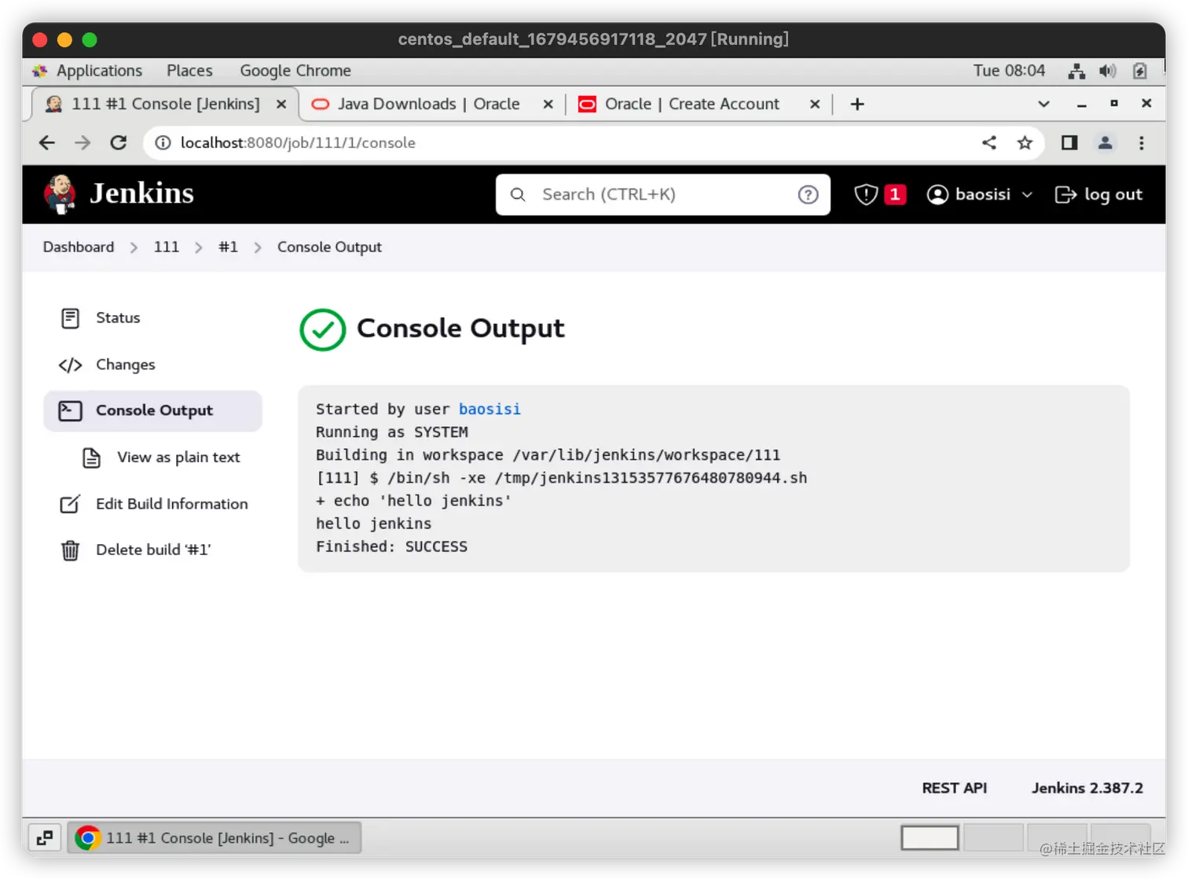This screenshot has height=879, width=1188.
Task: Bookmark this page with the star icon
Action: point(1025,142)
